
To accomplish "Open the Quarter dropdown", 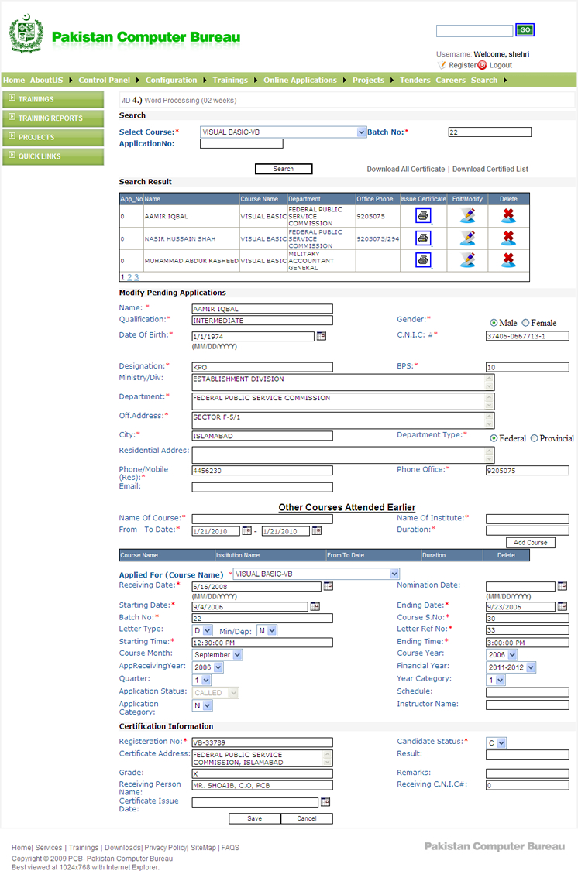I will (201, 681).
